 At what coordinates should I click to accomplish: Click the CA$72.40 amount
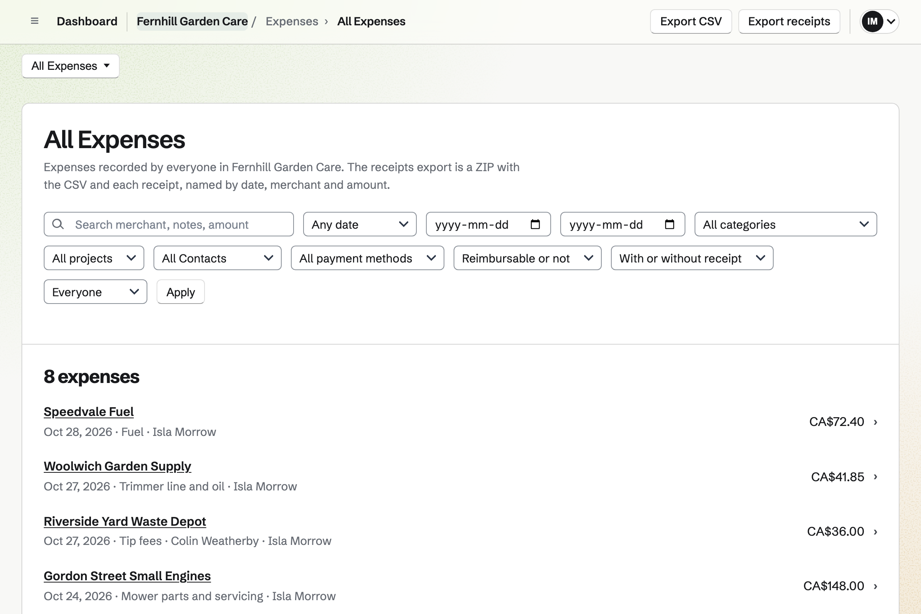pos(837,422)
